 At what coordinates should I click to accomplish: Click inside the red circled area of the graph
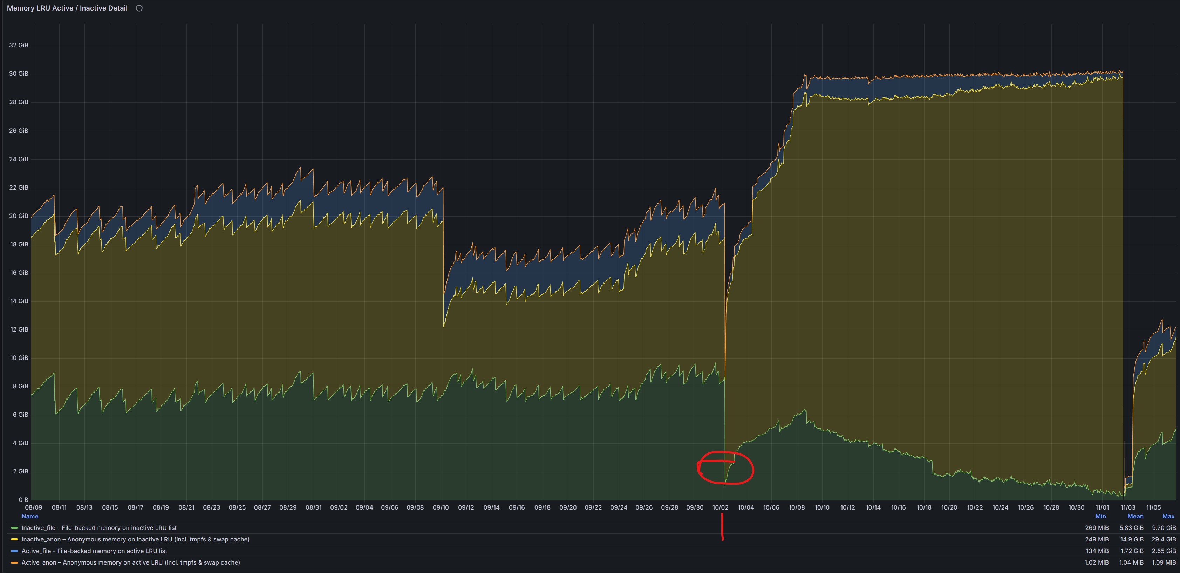[x=725, y=468]
